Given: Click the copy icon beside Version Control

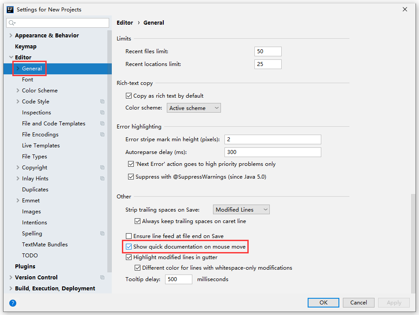Looking at the screenshot, I should click(x=102, y=278).
